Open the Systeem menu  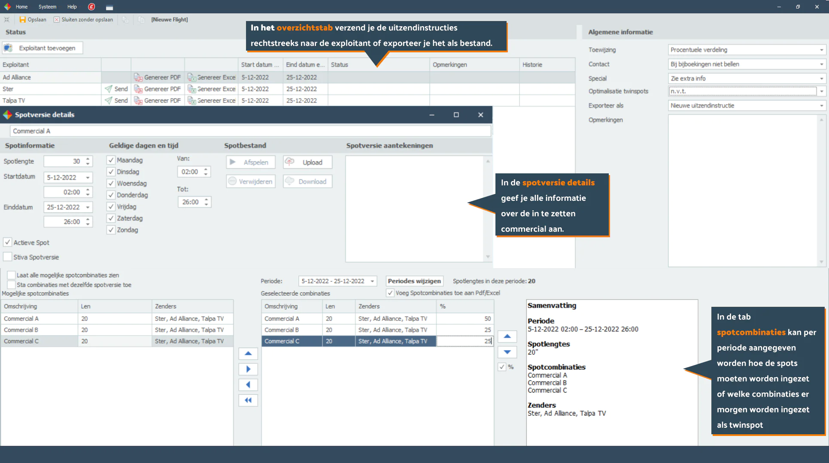click(x=47, y=6)
